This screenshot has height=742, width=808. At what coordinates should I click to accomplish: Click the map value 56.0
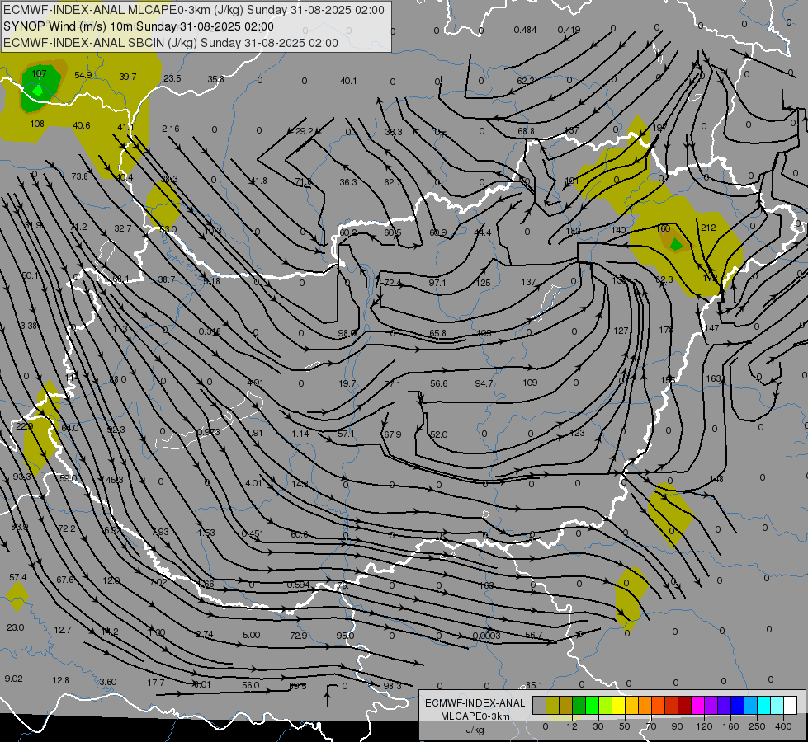pos(250,685)
